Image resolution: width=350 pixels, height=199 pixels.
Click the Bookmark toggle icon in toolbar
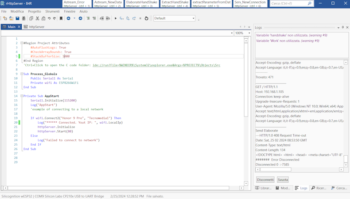pos(61,19)
